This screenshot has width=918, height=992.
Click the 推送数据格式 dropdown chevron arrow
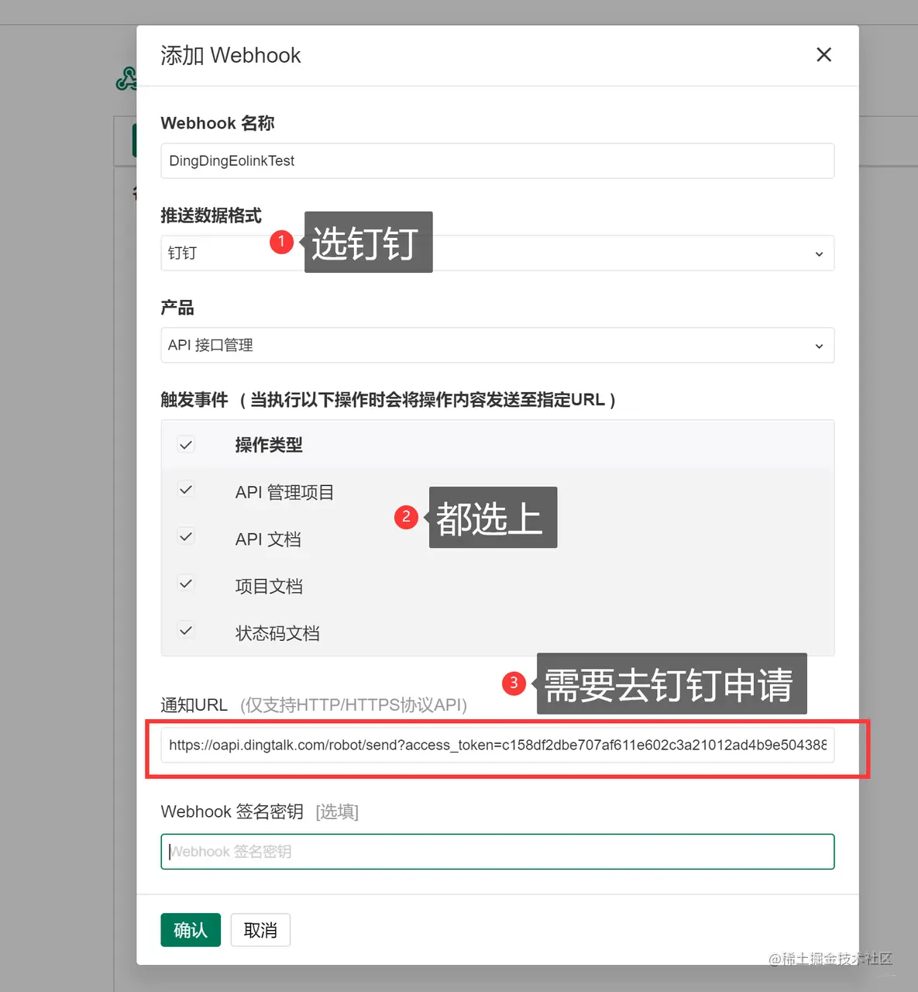[x=819, y=254]
